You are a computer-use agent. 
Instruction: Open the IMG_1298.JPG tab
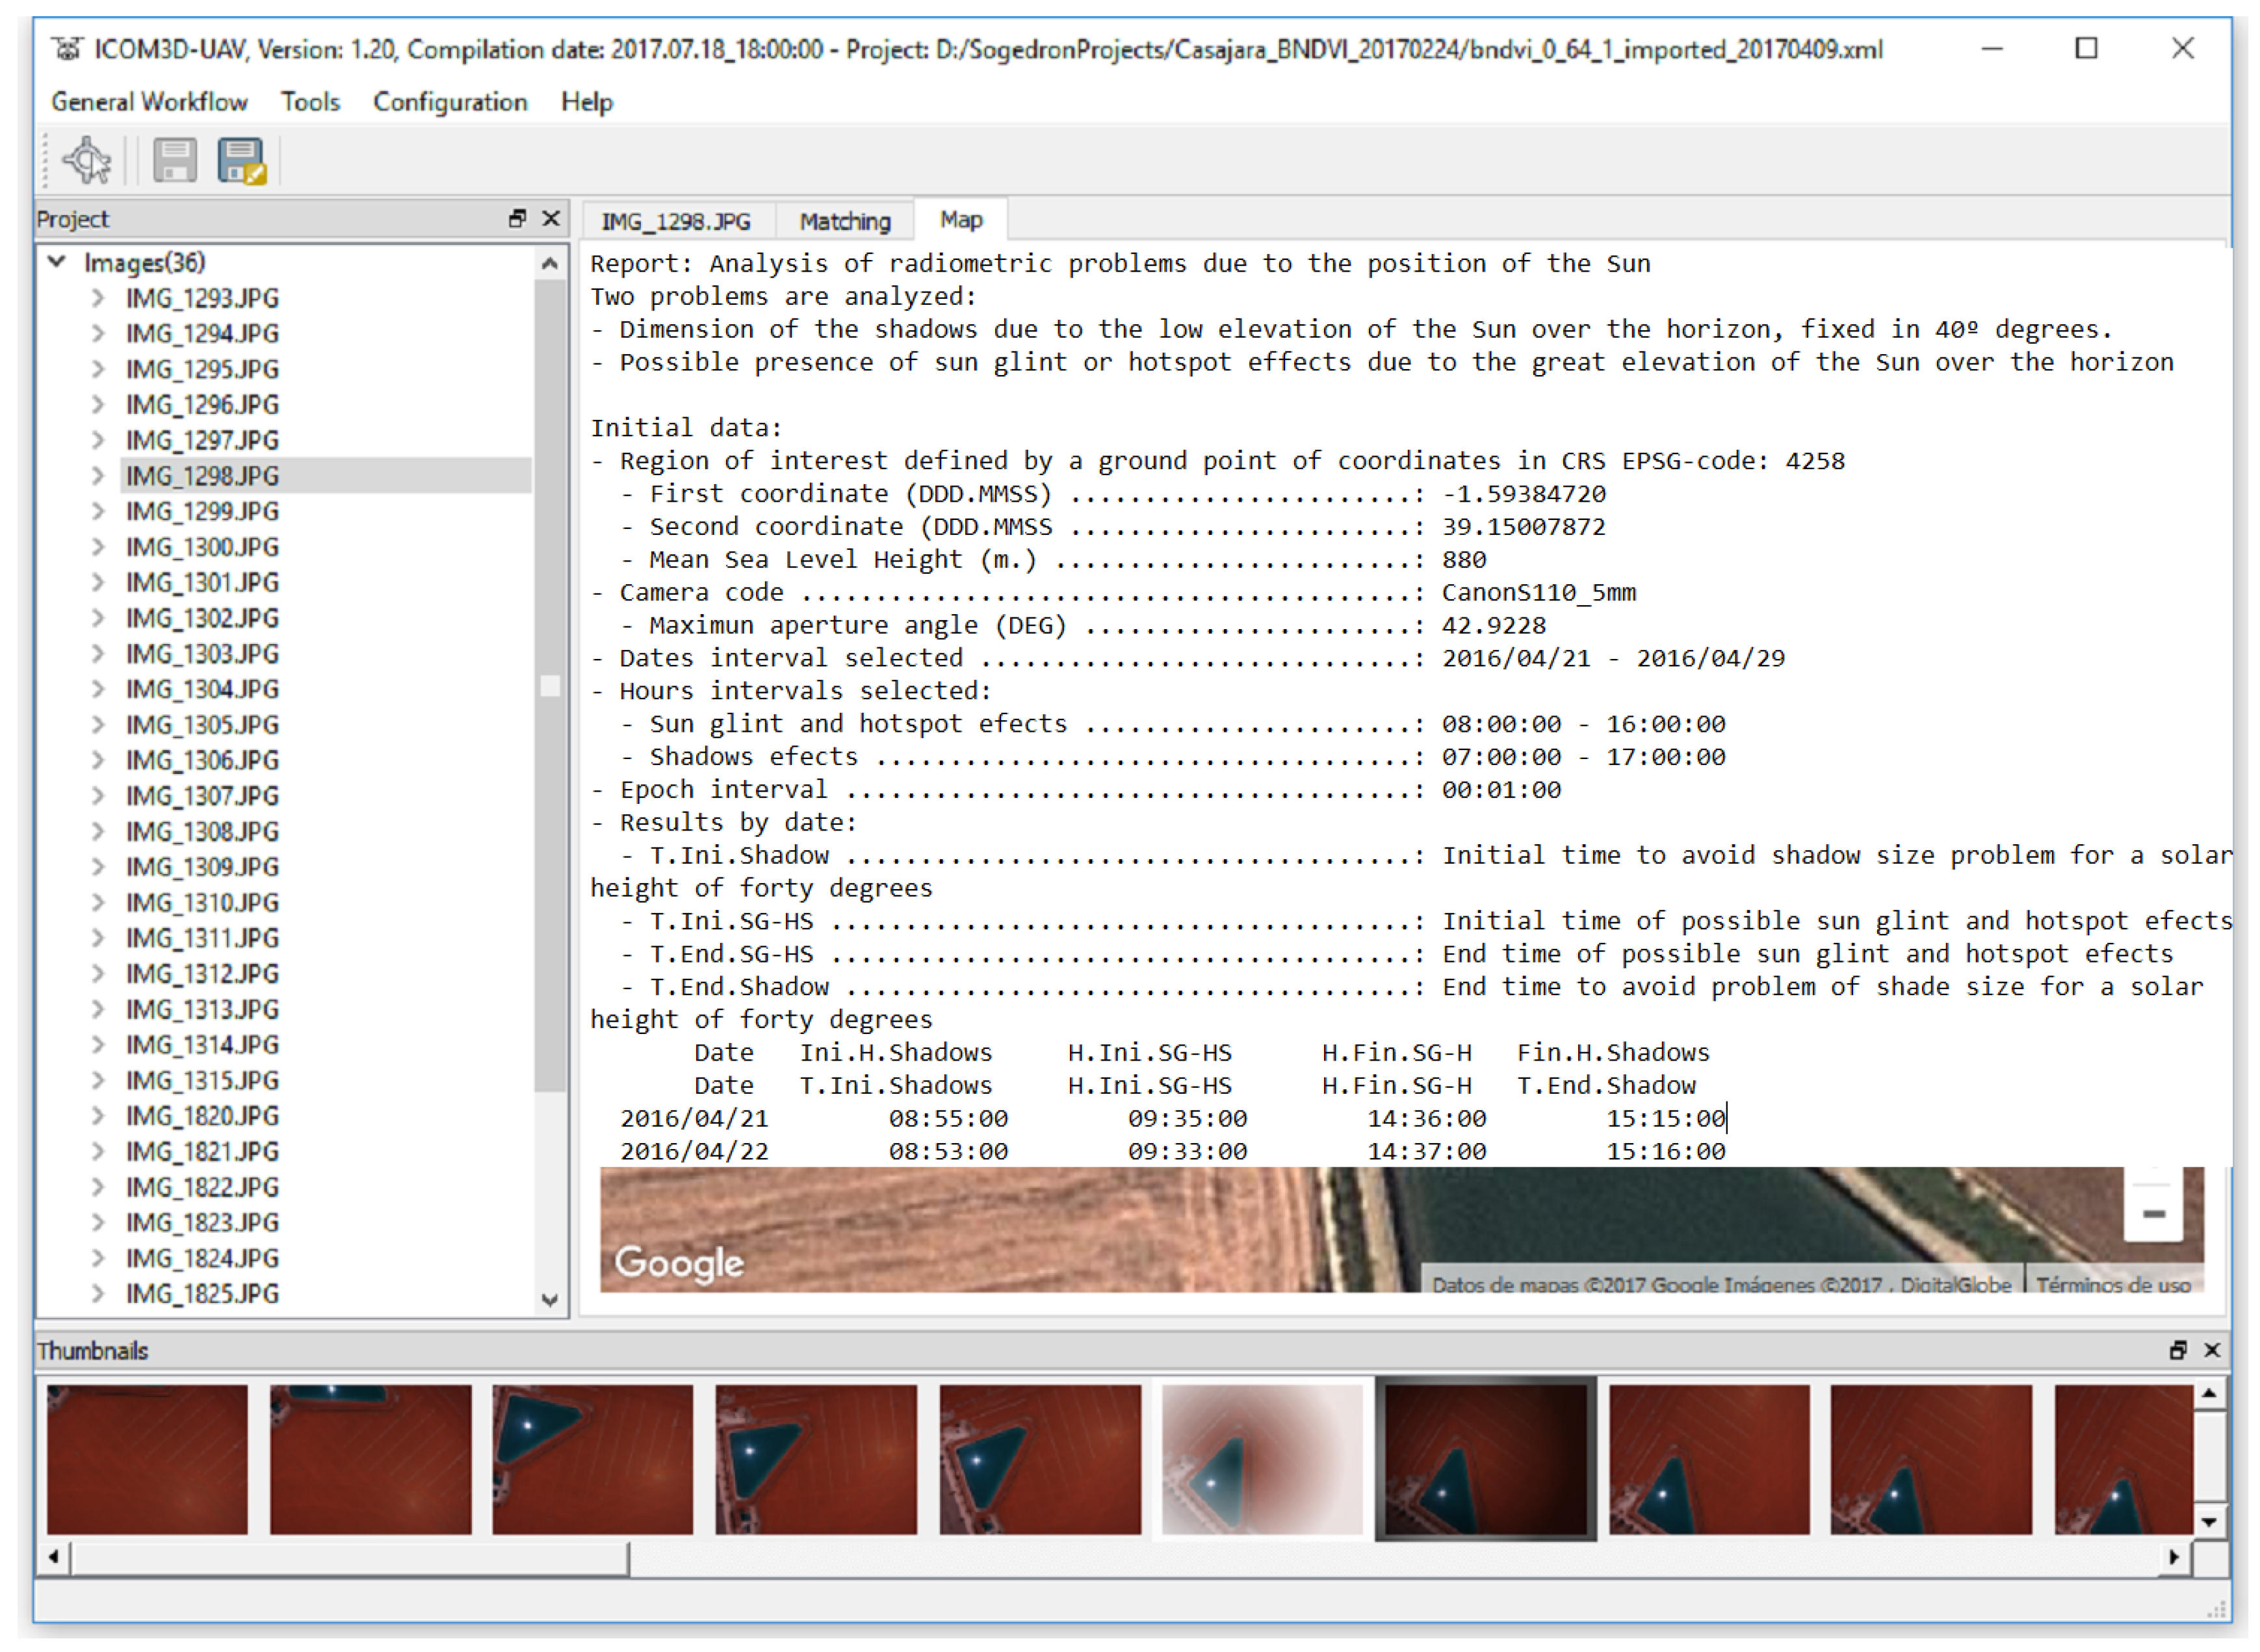tap(675, 221)
